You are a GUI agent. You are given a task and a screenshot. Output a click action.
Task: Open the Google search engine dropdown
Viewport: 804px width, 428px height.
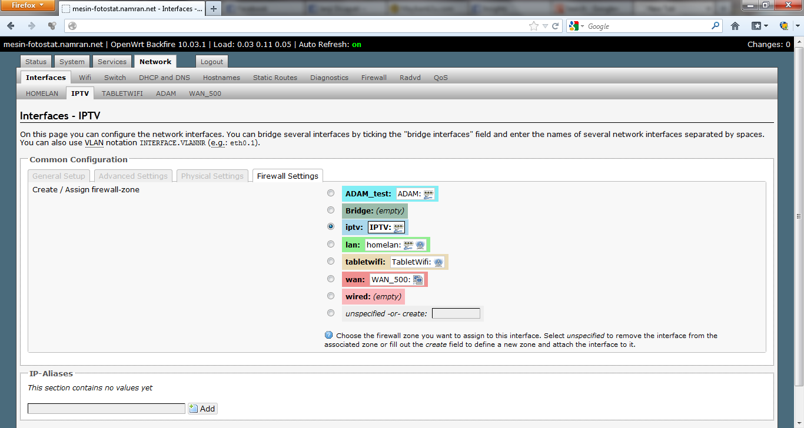[x=577, y=26]
